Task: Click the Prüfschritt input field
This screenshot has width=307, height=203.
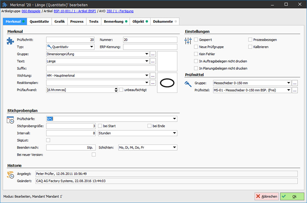Action: point(70,40)
